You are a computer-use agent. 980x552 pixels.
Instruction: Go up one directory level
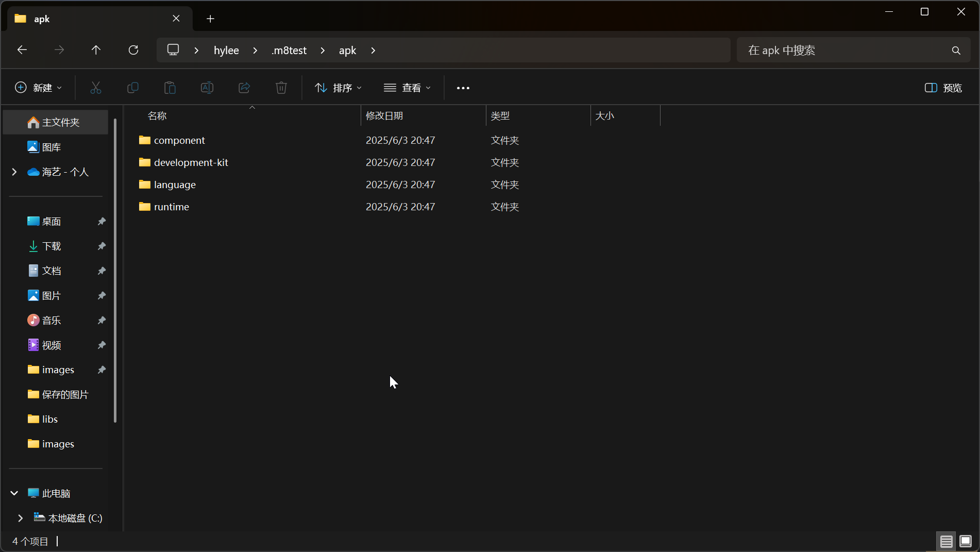(96, 50)
